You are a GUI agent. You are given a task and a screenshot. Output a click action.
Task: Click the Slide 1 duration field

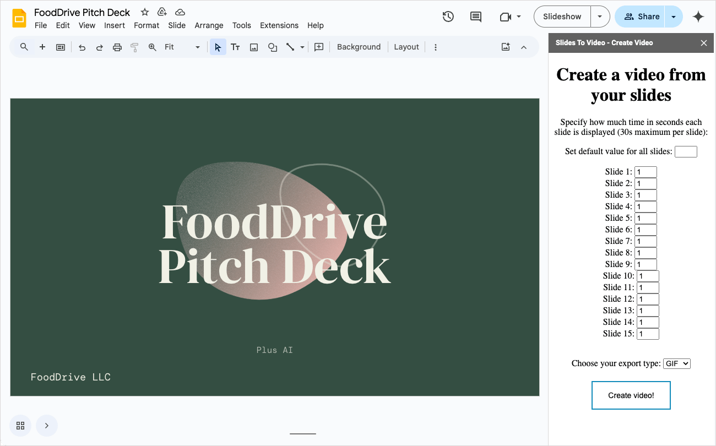(x=646, y=172)
